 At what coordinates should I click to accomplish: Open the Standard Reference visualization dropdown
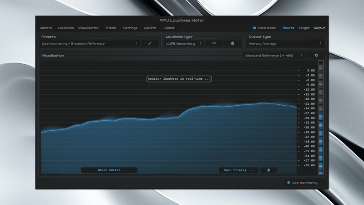click(274, 55)
